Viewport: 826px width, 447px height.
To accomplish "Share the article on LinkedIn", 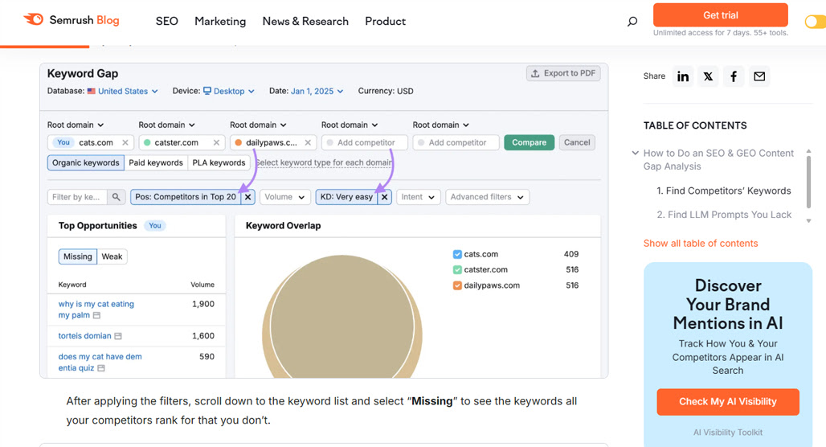I will pos(683,76).
